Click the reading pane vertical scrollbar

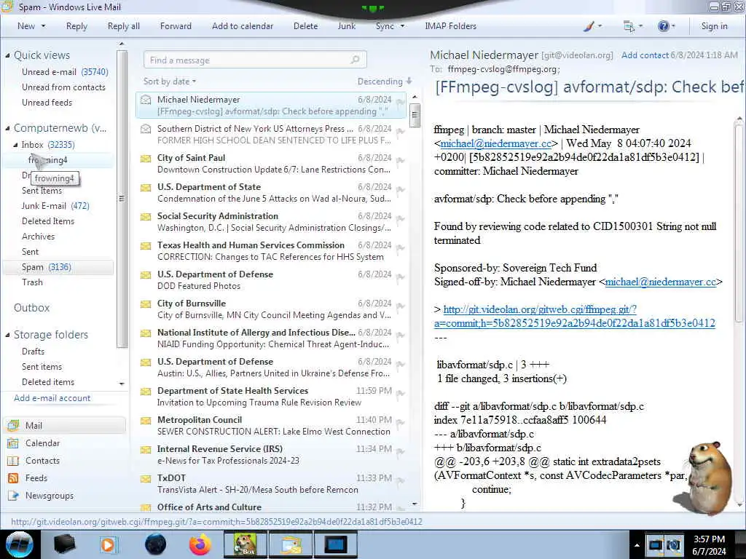[739, 223]
